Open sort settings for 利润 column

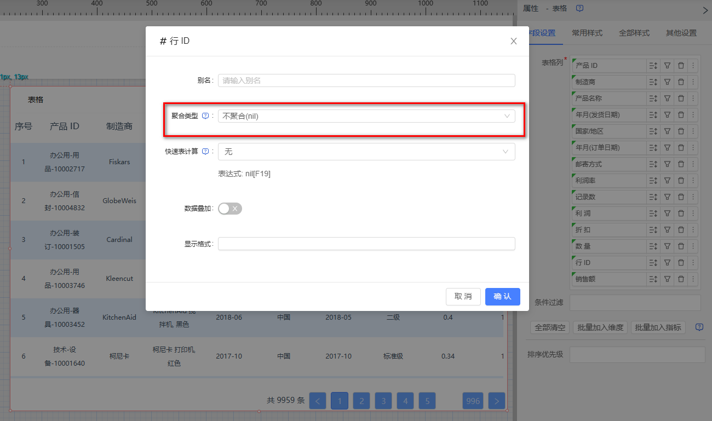pos(653,214)
